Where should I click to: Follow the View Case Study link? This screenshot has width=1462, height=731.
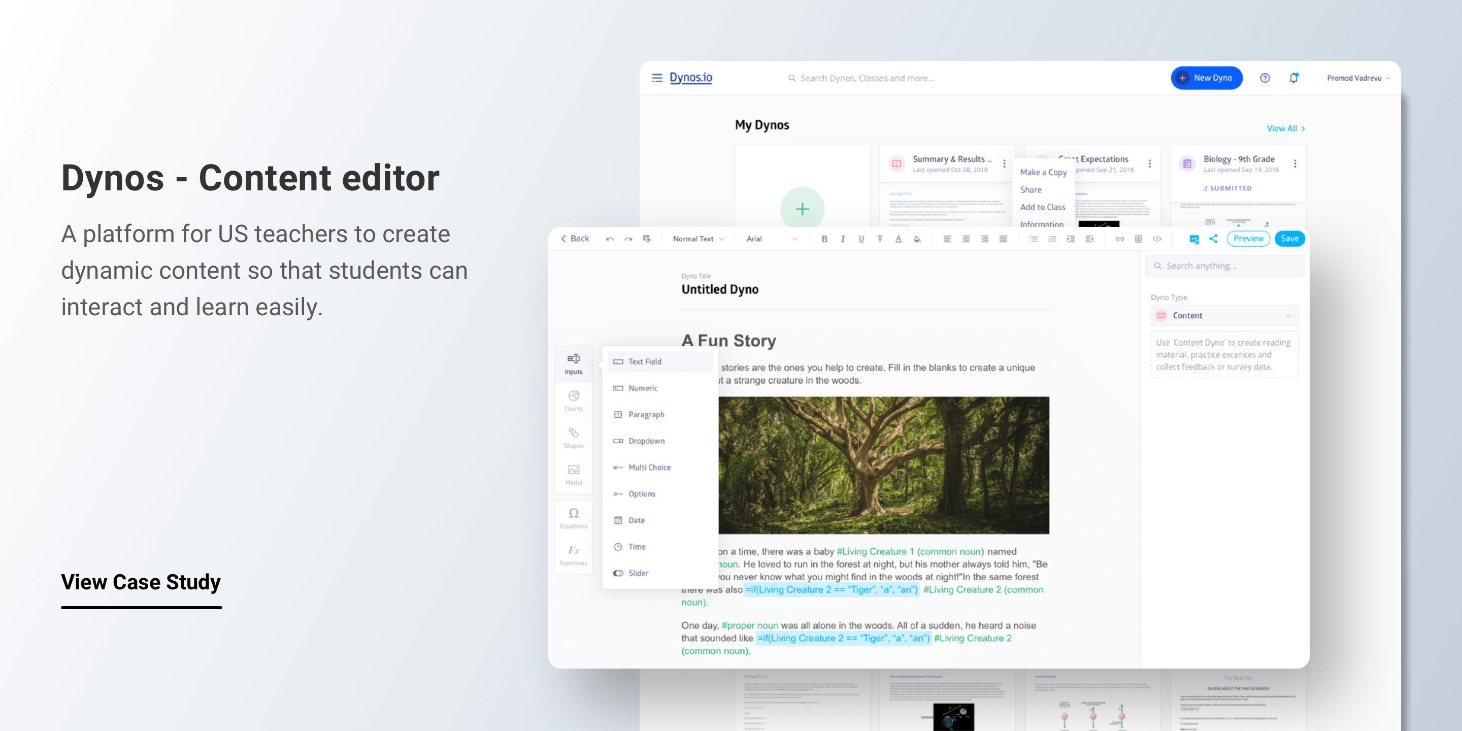[140, 582]
